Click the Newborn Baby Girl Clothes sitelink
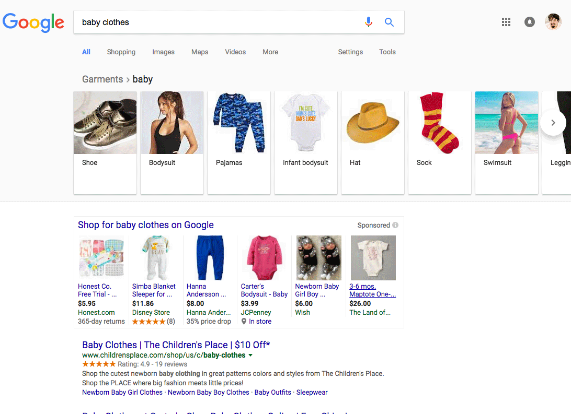 click(x=122, y=392)
